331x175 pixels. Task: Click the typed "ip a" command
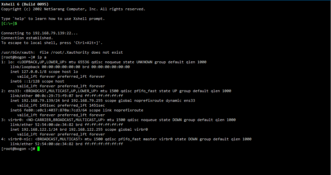(42, 57)
